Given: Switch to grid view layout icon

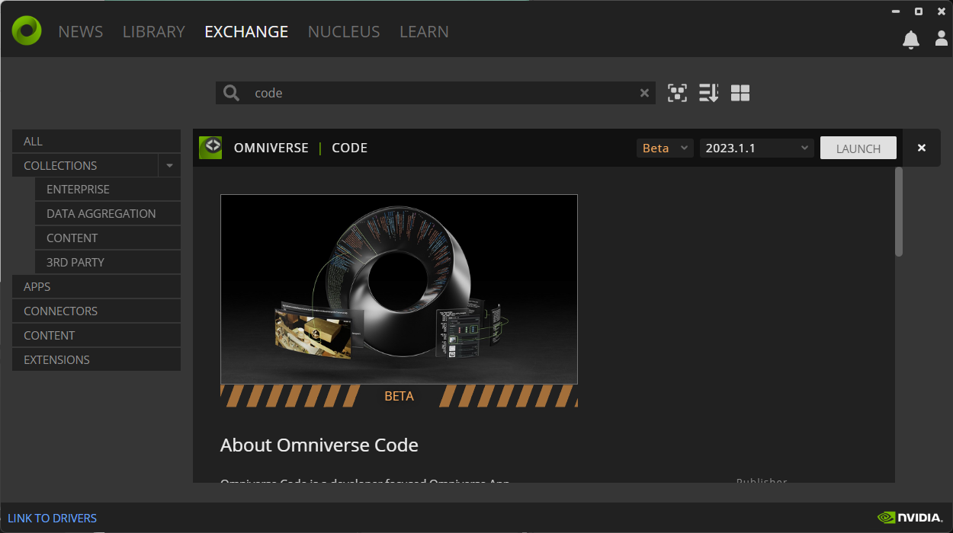Looking at the screenshot, I should pyautogui.click(x=740, y=93).
